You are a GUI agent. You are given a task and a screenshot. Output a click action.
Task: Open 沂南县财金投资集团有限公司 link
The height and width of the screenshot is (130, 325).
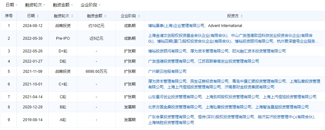click(x=249, y=87)
